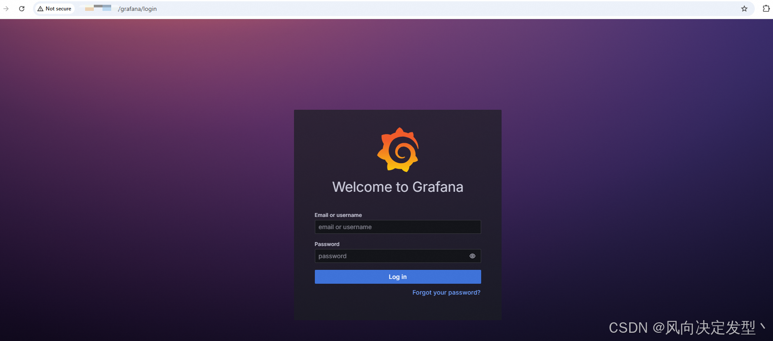Open the Forgot your password link
The height and width of the screenshot is (341, 773).
(x=446, y=292)
